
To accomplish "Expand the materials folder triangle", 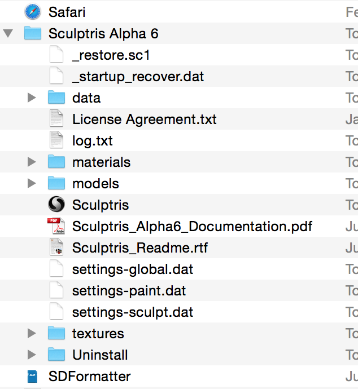I will (32, 162).
